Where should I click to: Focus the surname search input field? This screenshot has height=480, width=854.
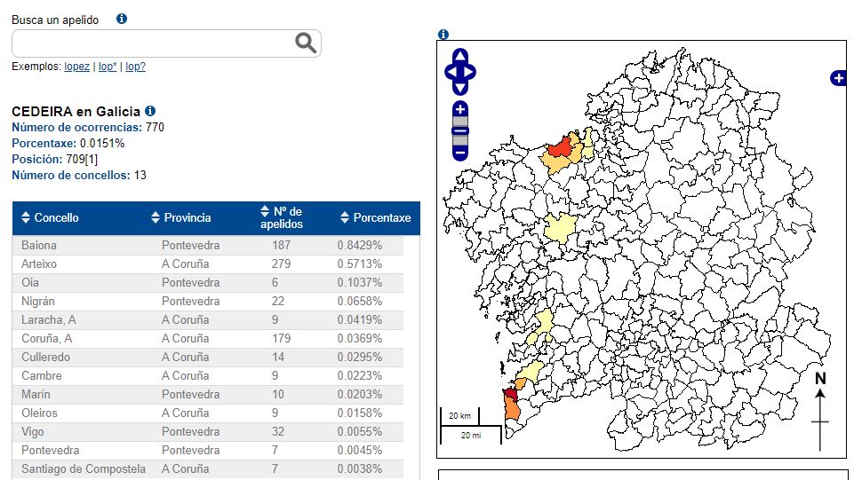[151, 43]
